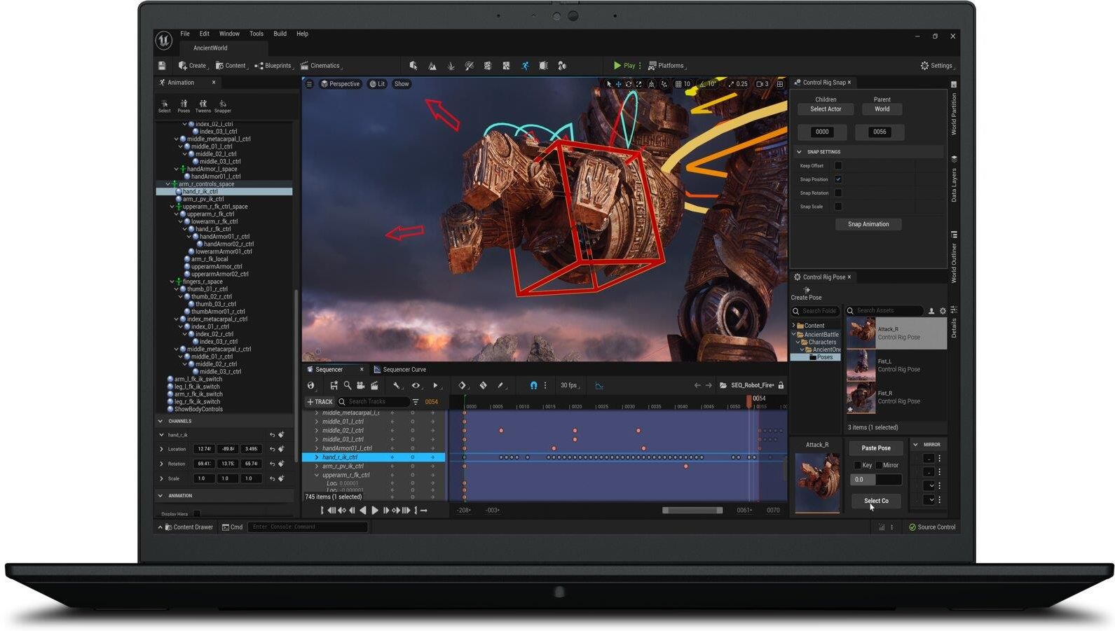Collapse the SNAP SETTINGS section
This screenshot has height=631, width=1115.
tap(799, 152)
